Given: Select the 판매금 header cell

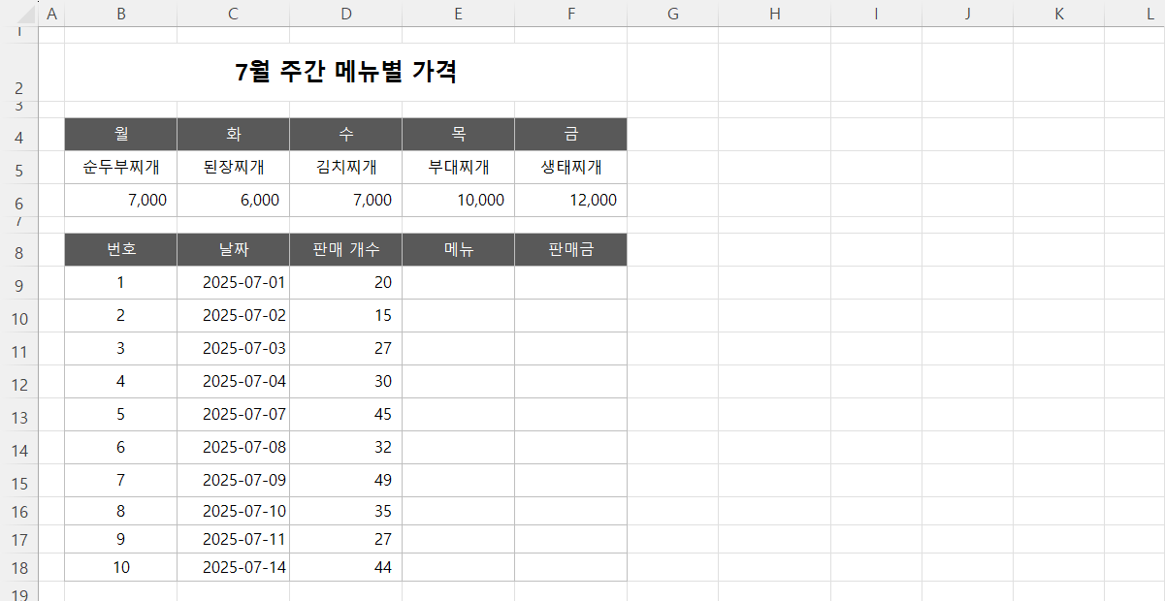Looking at the screenshot, I should click(x=570, y=250).
